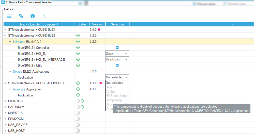Click green status check on Wireless BlueNRG-2 row
254x134 pixels.
(78, 41)
